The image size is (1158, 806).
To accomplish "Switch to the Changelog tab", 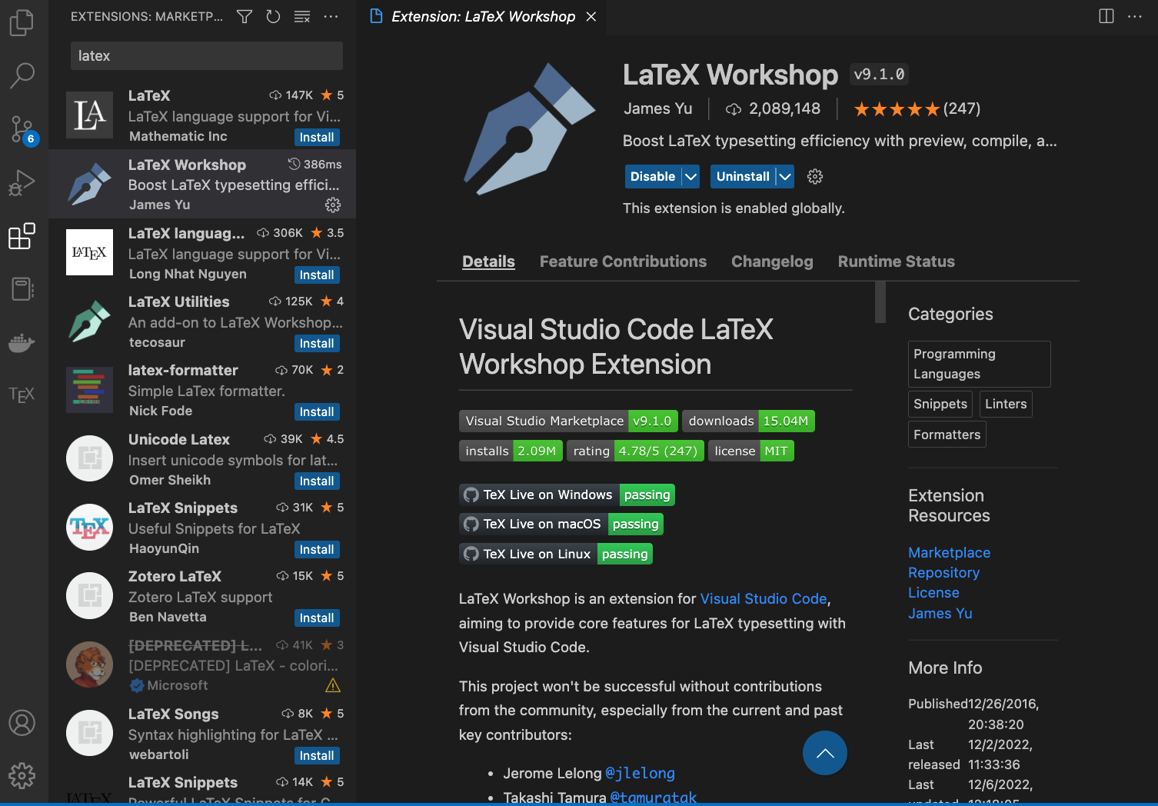I will [772, 261].
